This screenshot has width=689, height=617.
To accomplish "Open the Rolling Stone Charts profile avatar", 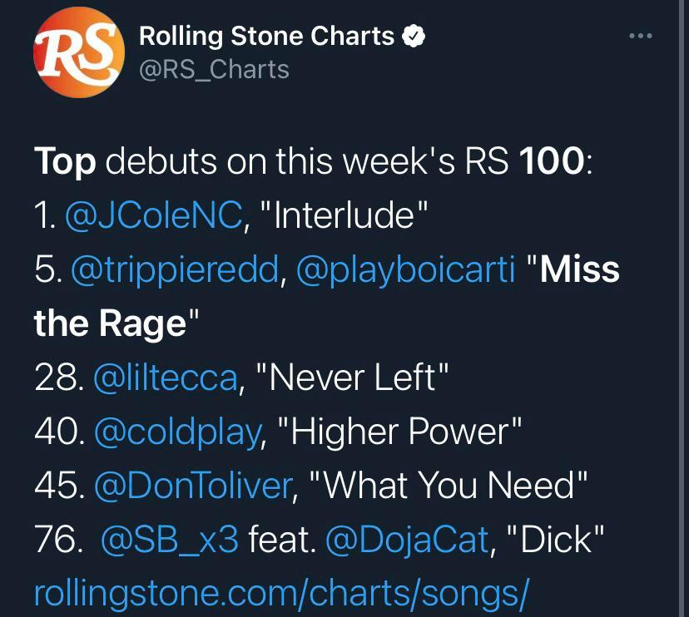I will point(79,52).
